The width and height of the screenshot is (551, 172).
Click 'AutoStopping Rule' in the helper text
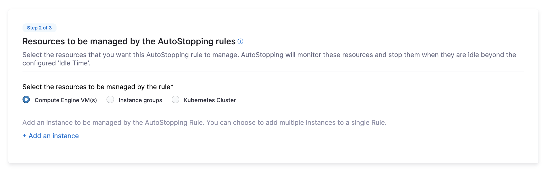(x=174, y=122)
